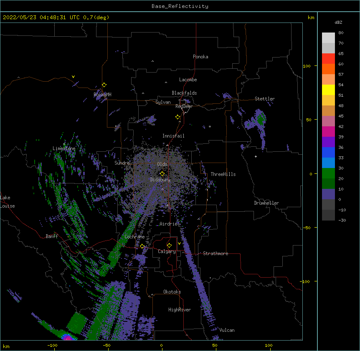This screenshot has height=351, width=360.
Task: Click the Sundre city label
Action: (x=122, y=163)
